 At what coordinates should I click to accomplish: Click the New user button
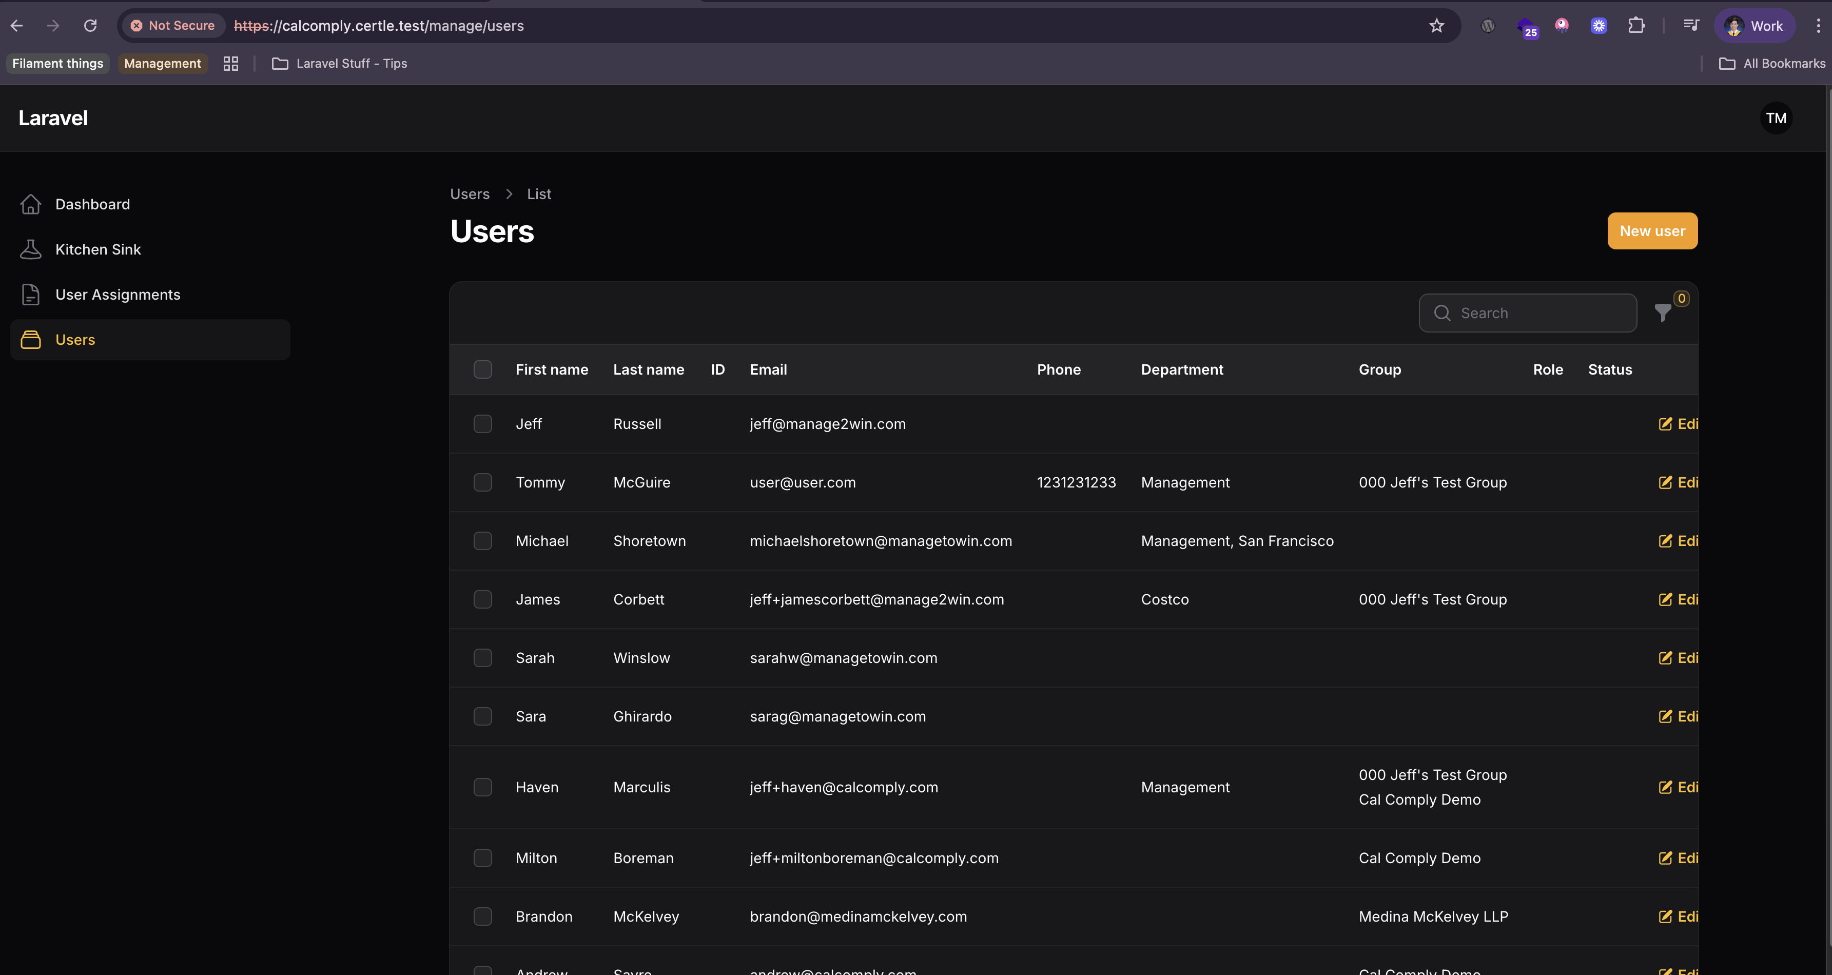(1651, 231)
